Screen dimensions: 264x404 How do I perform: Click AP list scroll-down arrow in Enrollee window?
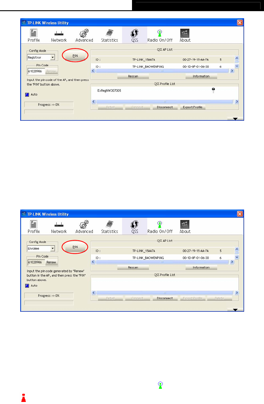[x=237, y=258]
